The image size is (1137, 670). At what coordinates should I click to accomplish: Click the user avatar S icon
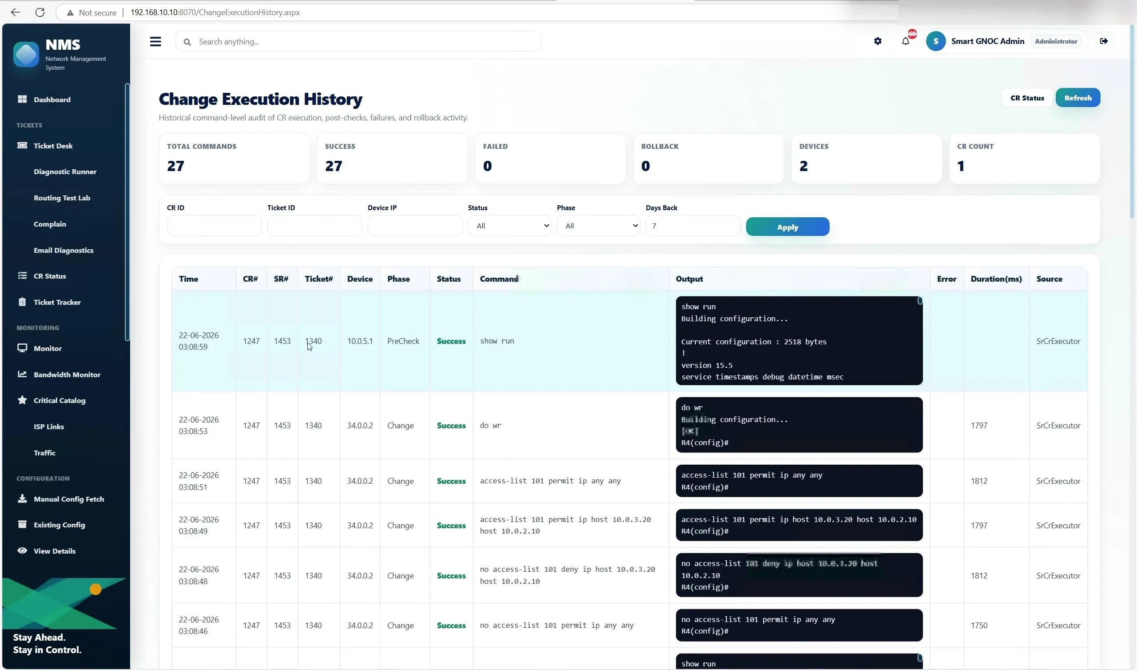(936, 41)
